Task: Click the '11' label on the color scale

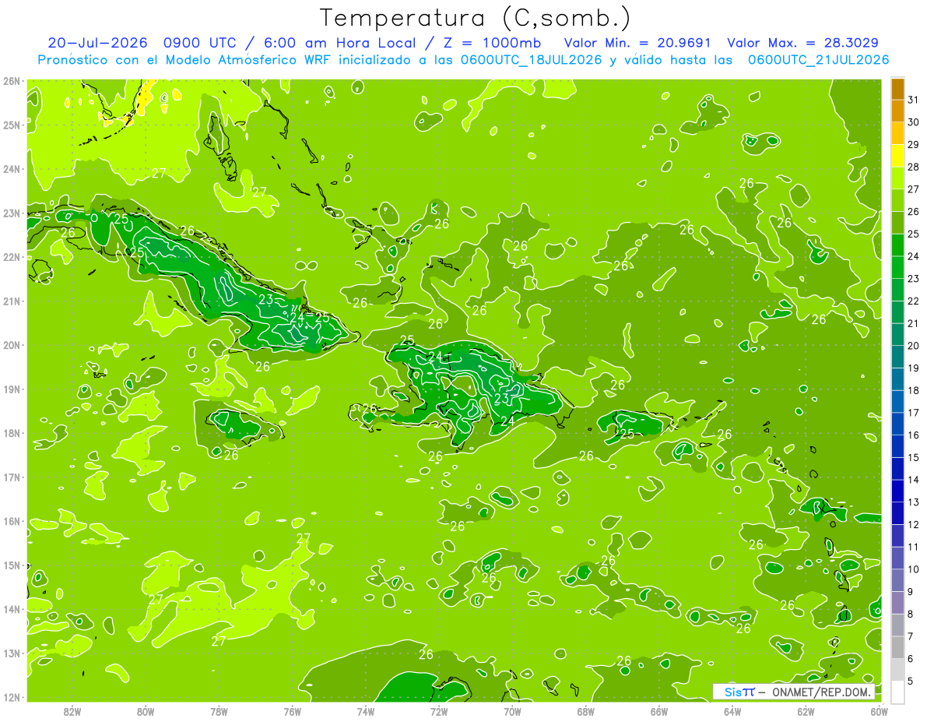Action: pyautogui.click(x=914, y=547)
